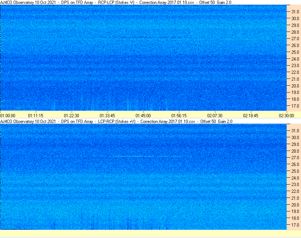The image size is (301, 238).
Task: Click the 24.0 frequency label on Stokes -V plot
Action: 295,59
